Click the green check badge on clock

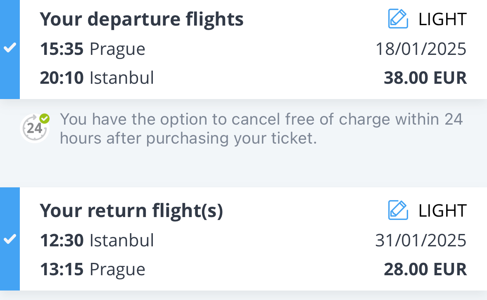[45, 118]
